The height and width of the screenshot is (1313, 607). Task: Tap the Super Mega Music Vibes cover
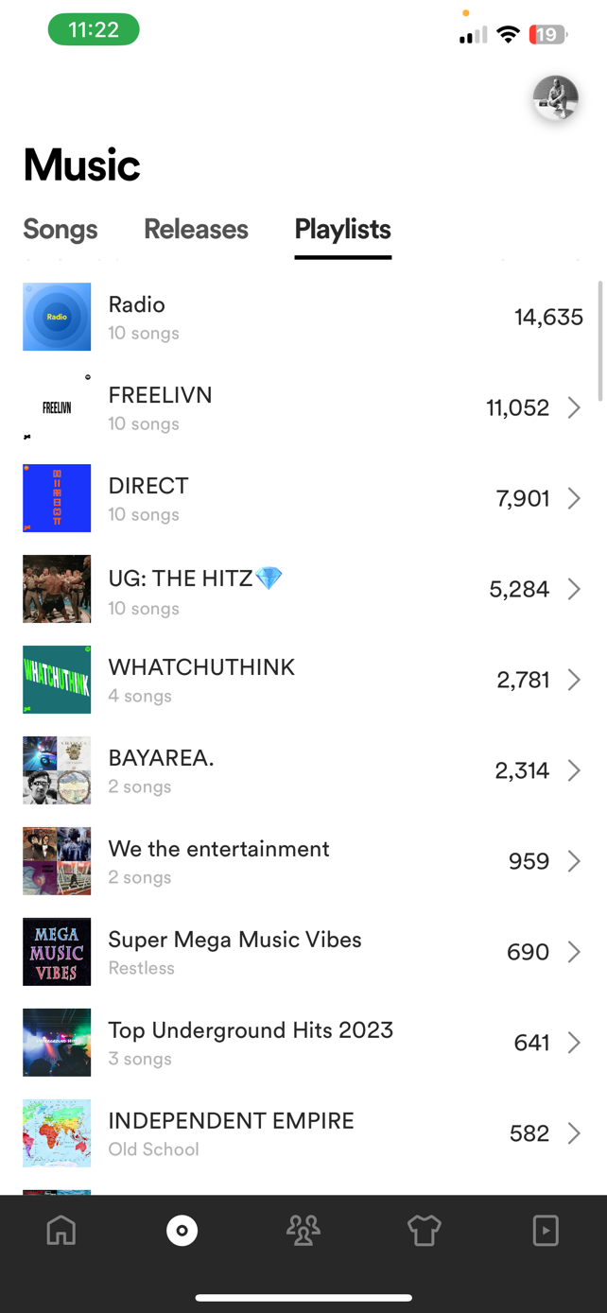pyautogui.click(x=57, y=952)
